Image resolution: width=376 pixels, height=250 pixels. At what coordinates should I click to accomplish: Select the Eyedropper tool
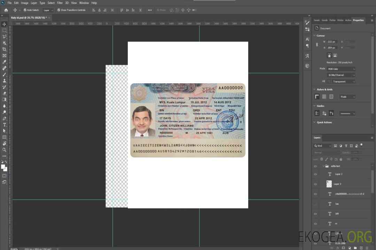(x=4, y=62)
